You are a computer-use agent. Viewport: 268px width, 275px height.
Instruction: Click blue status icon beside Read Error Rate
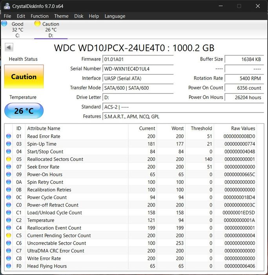coord(9,137)
